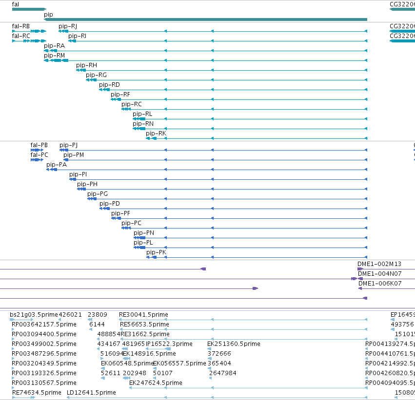
Task: Click feature label 2647984
Action: tap(222, 374)
